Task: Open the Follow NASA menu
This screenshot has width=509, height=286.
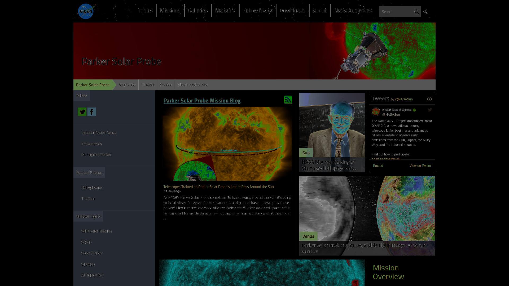Action: coord(257,11)
